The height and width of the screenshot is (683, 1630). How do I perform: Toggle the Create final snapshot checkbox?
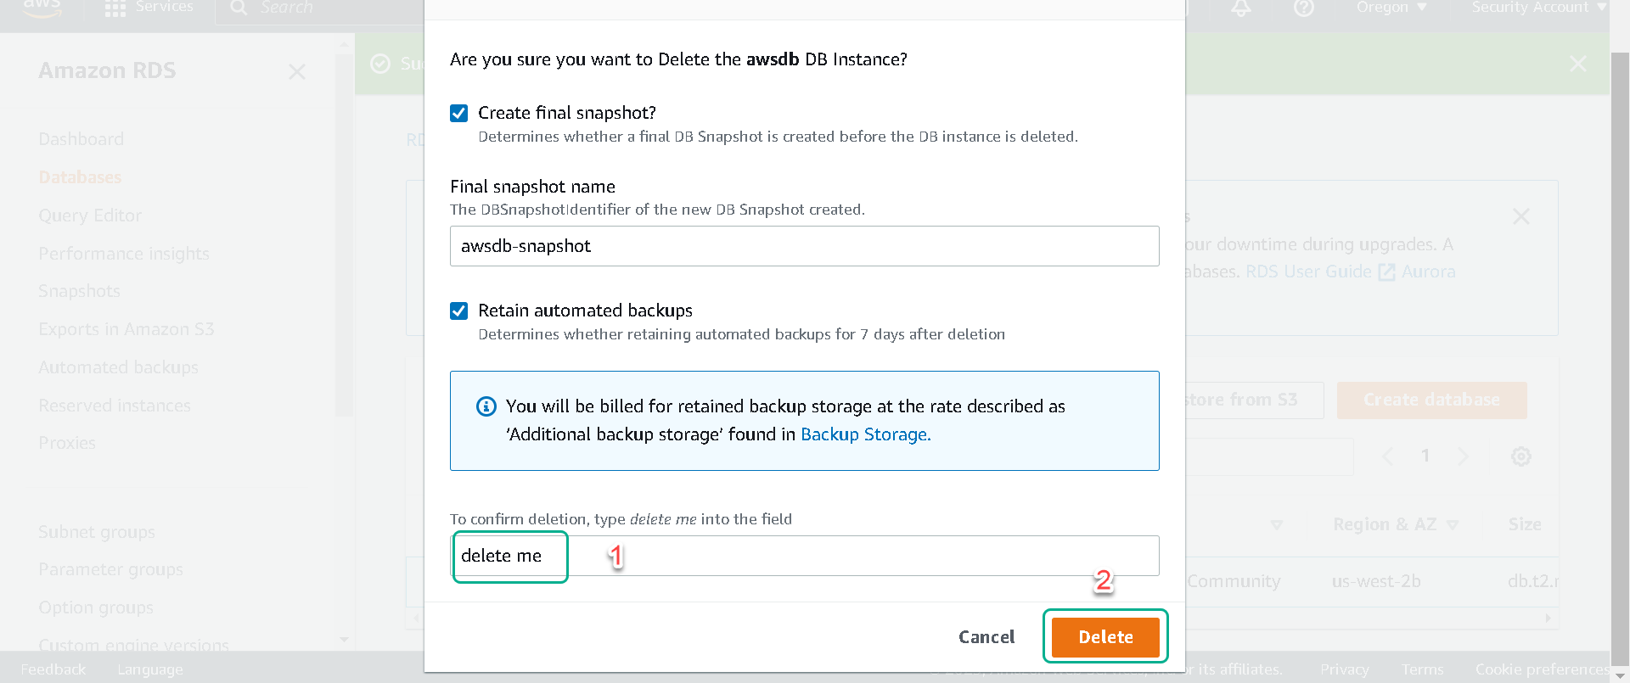(458, 114)
